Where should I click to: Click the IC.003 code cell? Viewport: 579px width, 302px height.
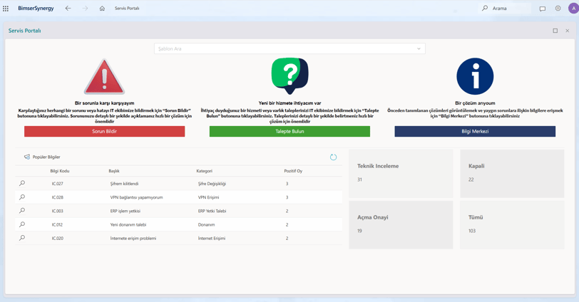coord(57,211)
